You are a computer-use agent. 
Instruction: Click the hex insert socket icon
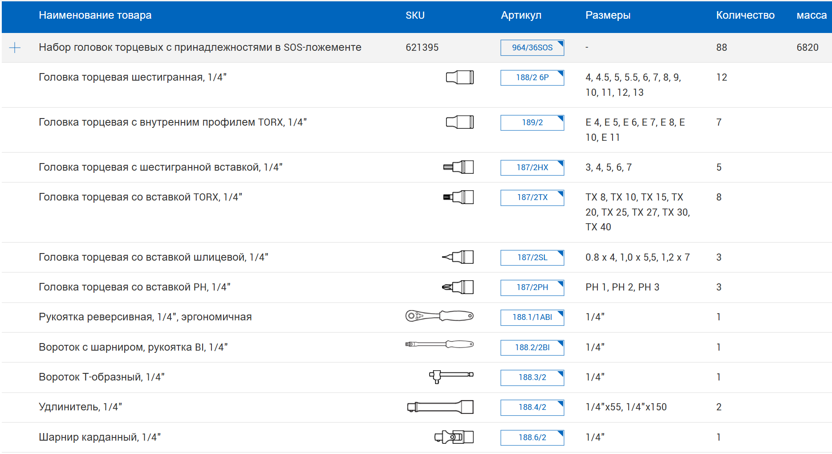(458, 168)
